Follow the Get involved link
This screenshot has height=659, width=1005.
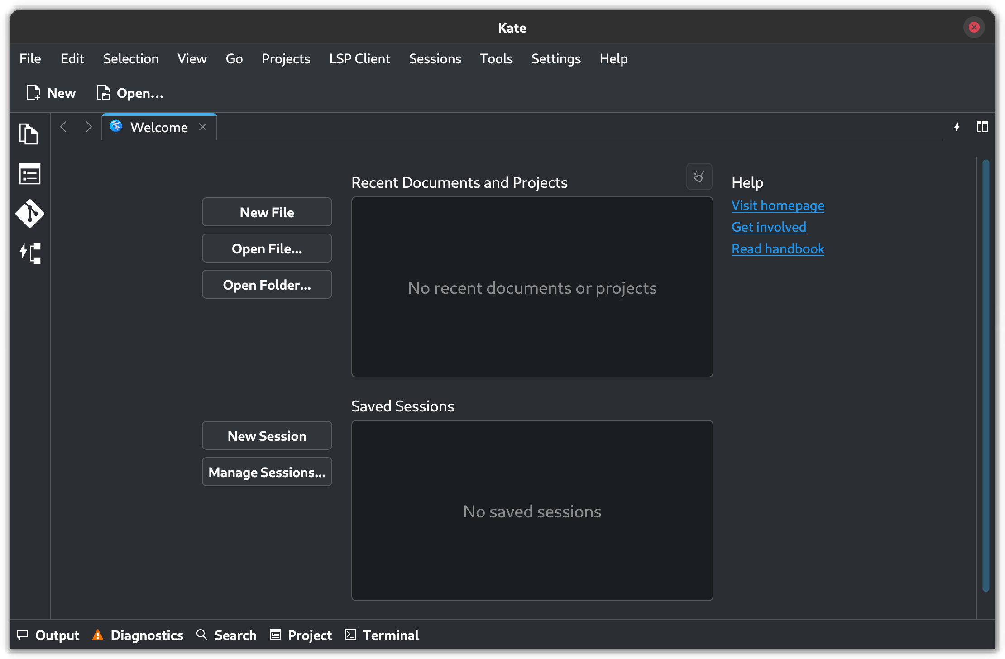pos(769,227)
